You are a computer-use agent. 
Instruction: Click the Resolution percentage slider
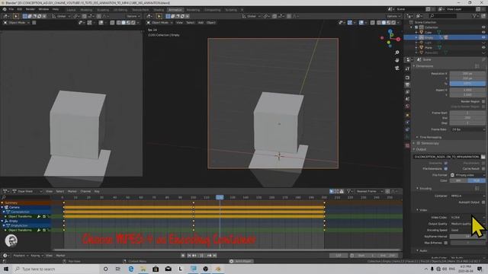(x=467, y=84)
